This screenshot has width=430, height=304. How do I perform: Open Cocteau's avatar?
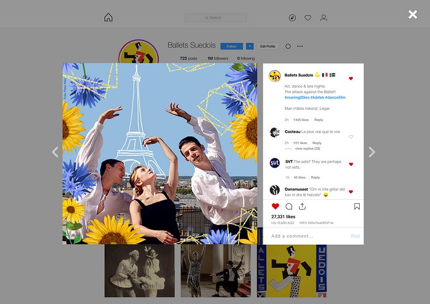click(274, 132)
